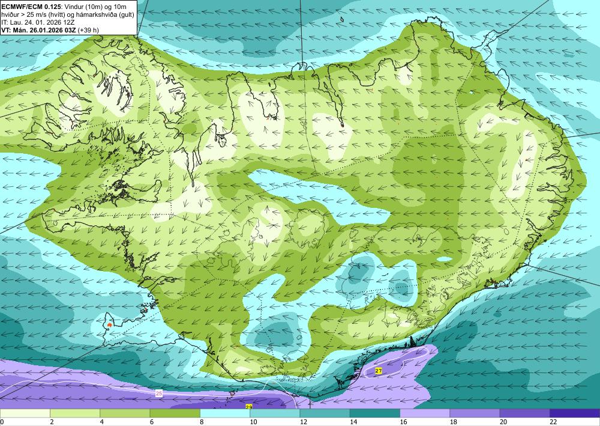
Task: Click the initial time 'IT: Lau. 24. 01. 2026 12Z'
Action: pyautogui.click(x=38, y=22)
